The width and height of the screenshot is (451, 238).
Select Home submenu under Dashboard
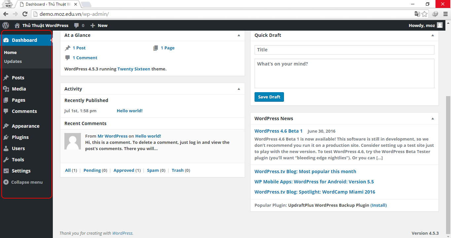[x=10, y=52]
